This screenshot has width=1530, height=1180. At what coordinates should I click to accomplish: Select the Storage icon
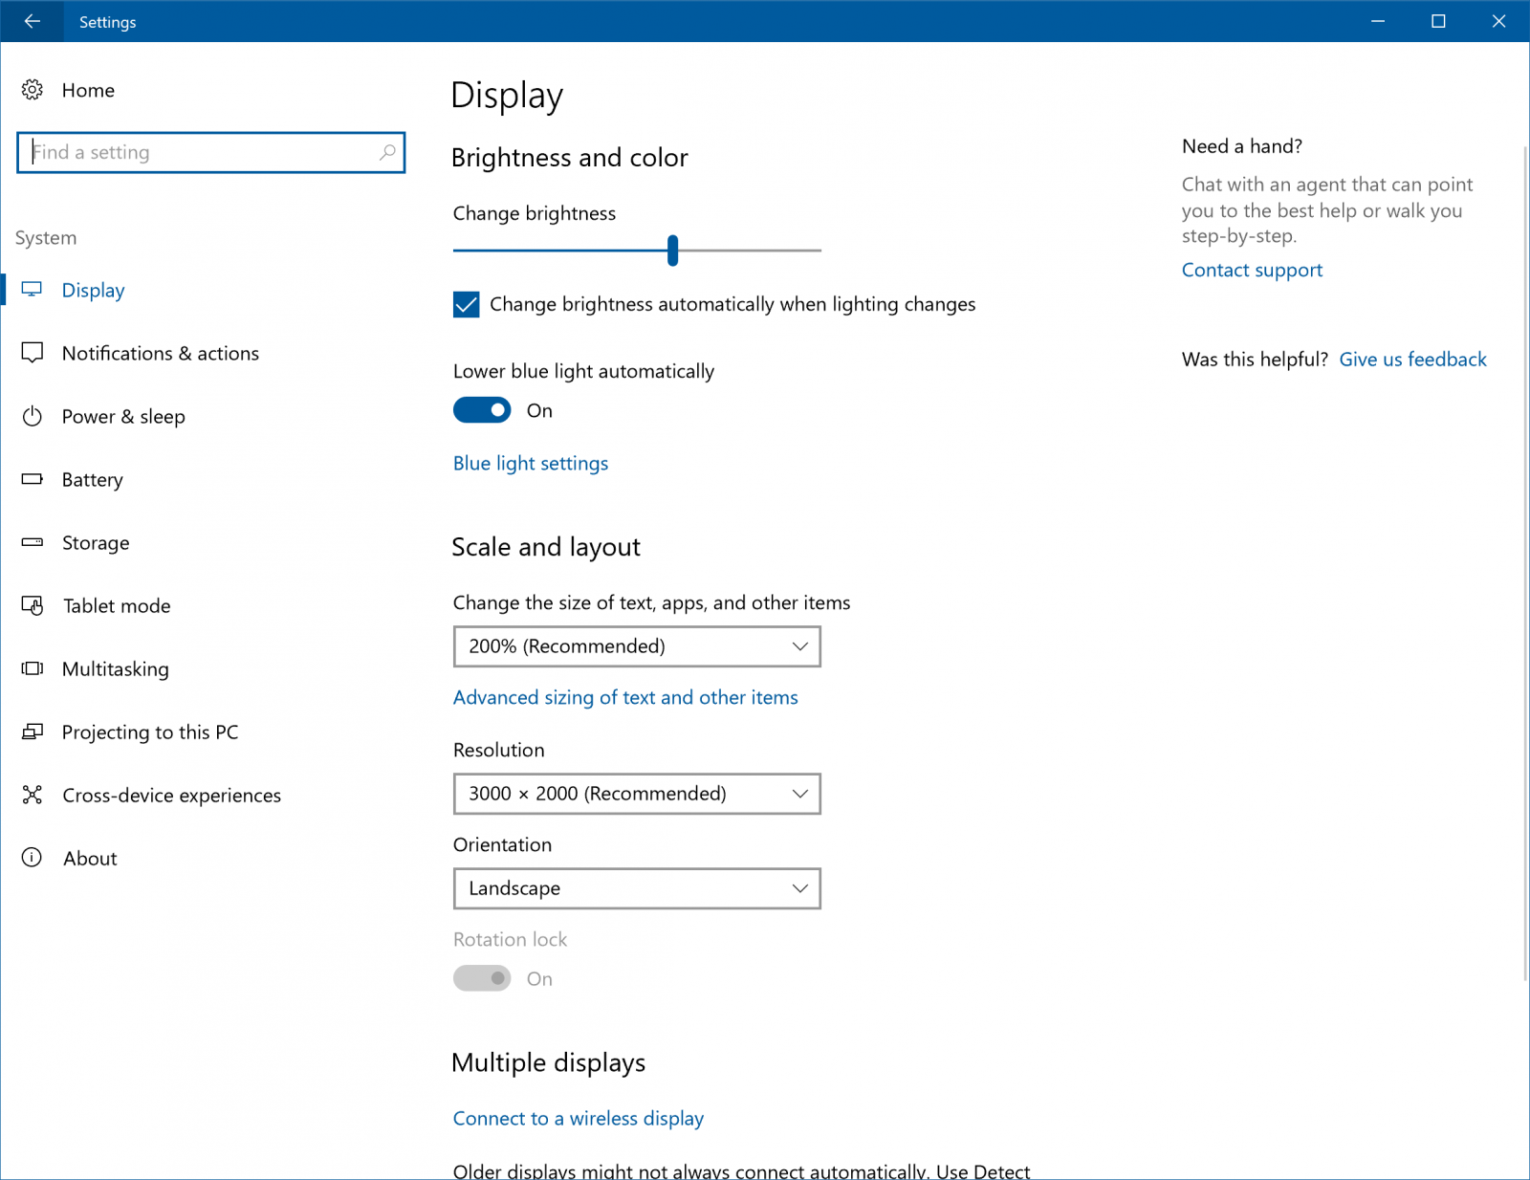coord(33,542)
